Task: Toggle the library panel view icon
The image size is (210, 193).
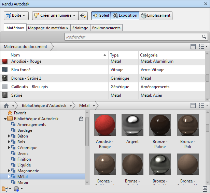Action: [193, 106]
